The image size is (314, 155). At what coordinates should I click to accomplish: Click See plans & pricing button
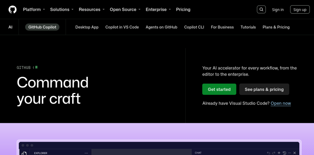click(x=264, y=89)
